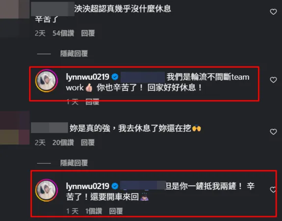Image resolution: width=282 pixels, height=221 pixels.
Task: Open lynnwu0219 username in second reply
Action: point(87,186)
